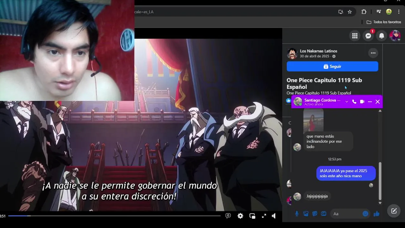Open the Todos los favoritos bookmarks folder
Viewport: 405px width, 228px height.
384,22
